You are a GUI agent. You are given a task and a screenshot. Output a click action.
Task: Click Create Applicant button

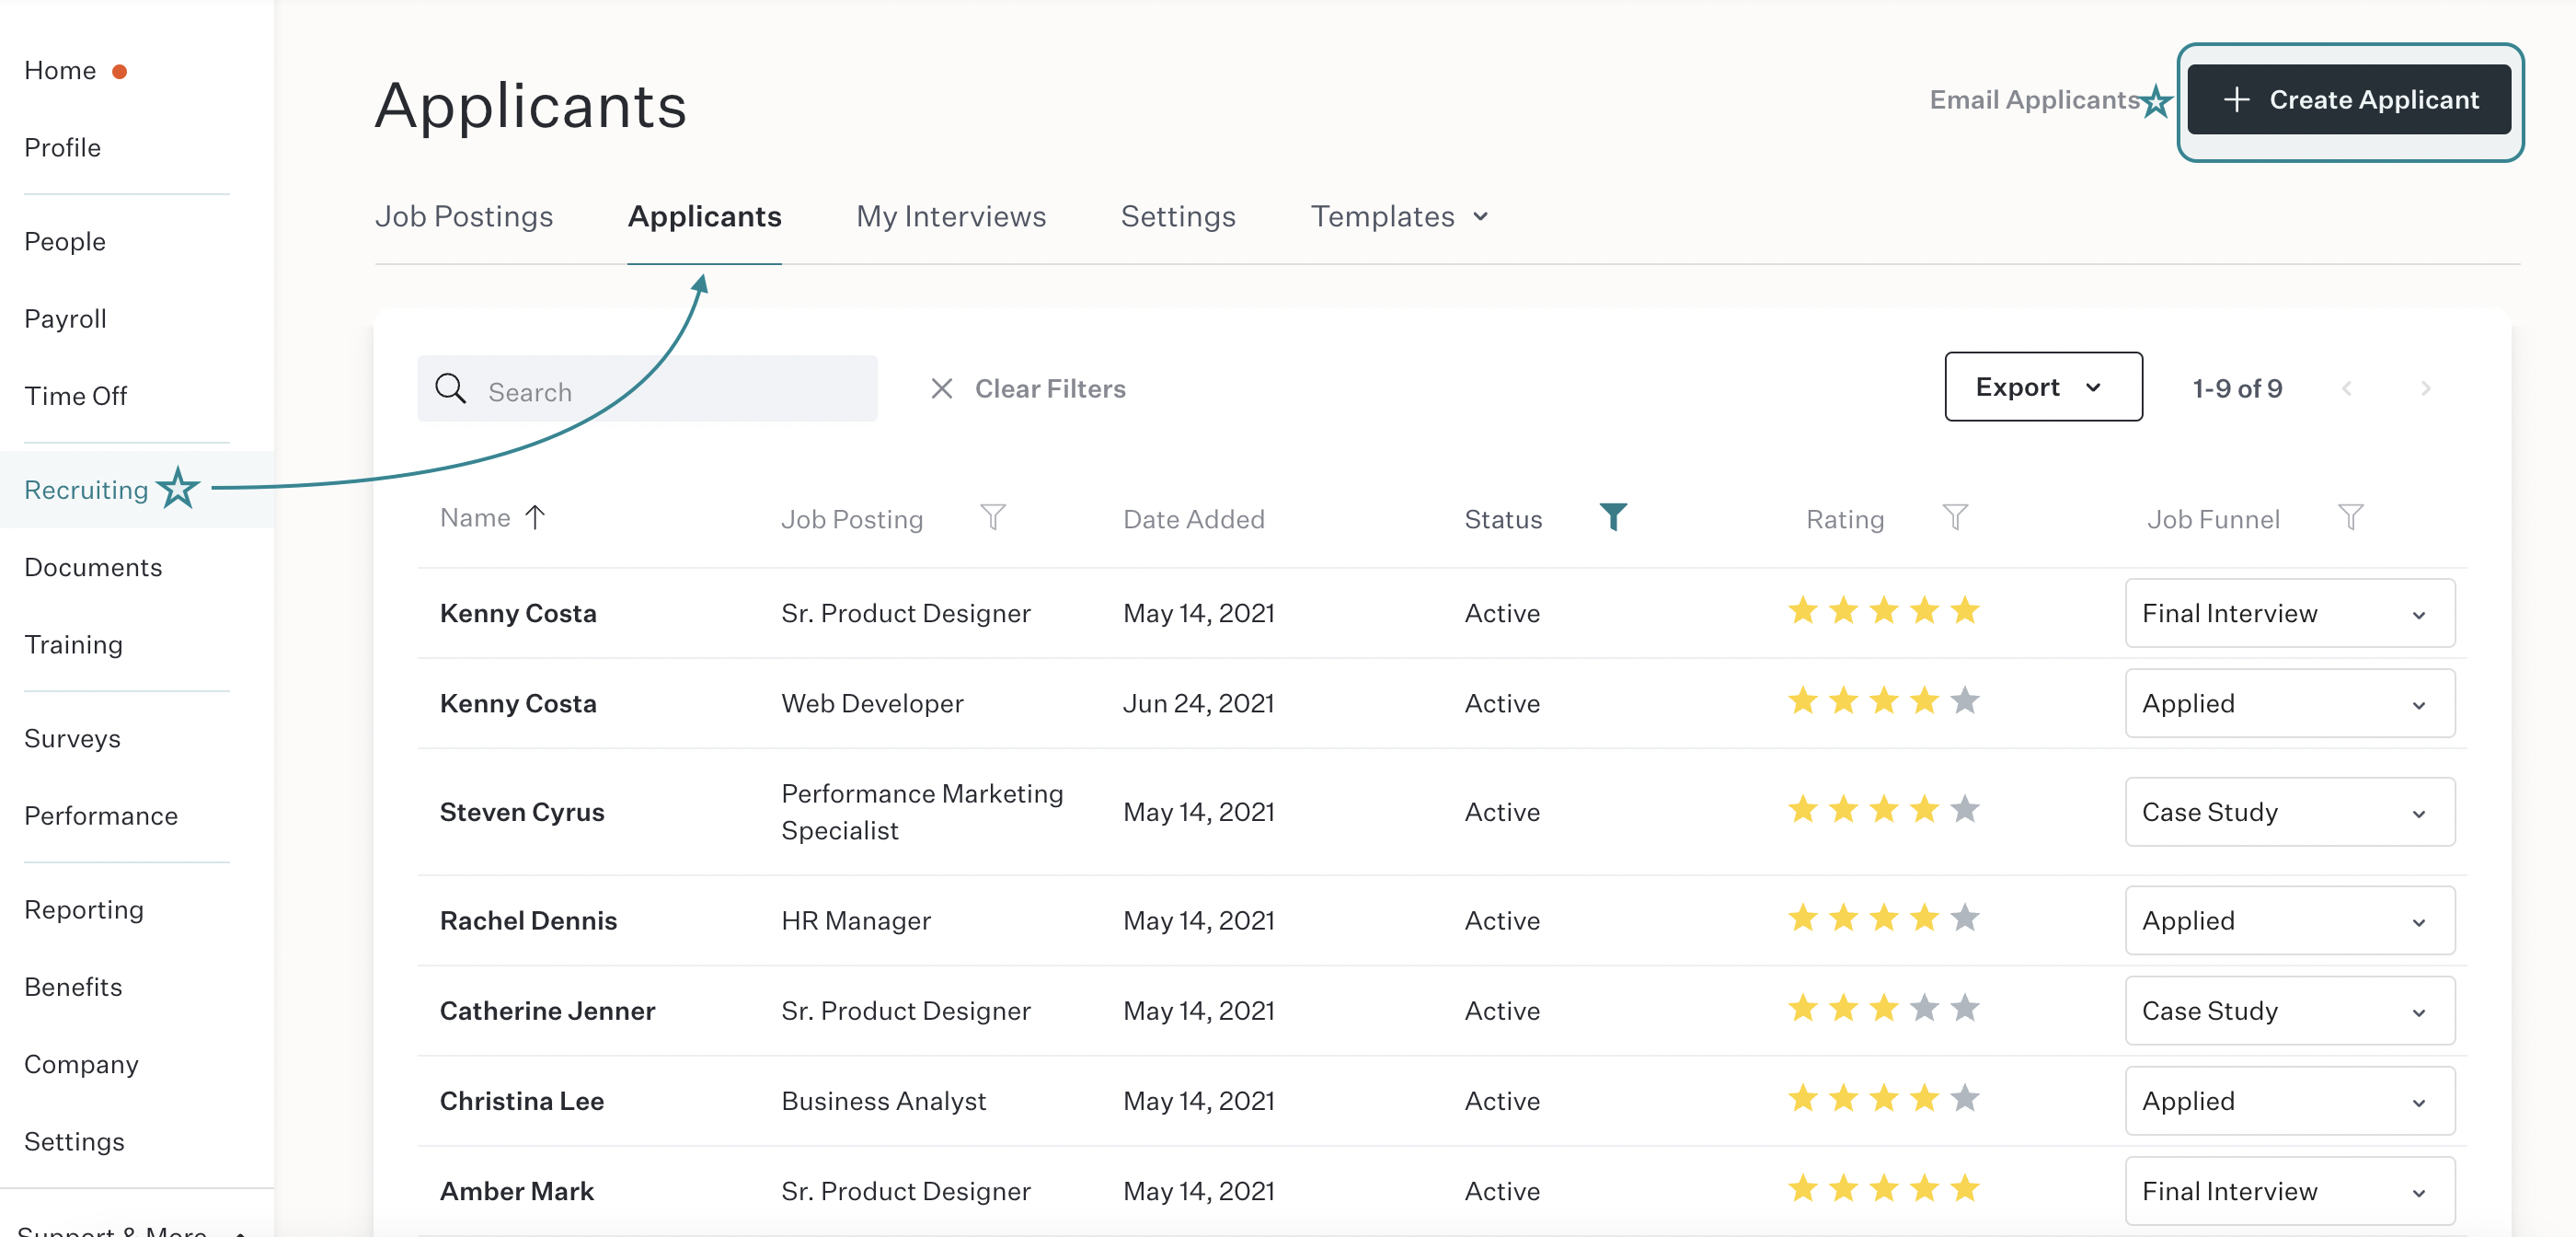point(2349,99)
